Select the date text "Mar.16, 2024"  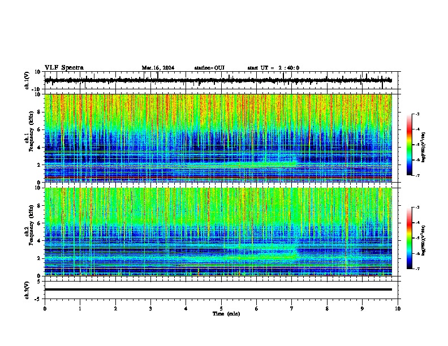click(x=158, y=68)
